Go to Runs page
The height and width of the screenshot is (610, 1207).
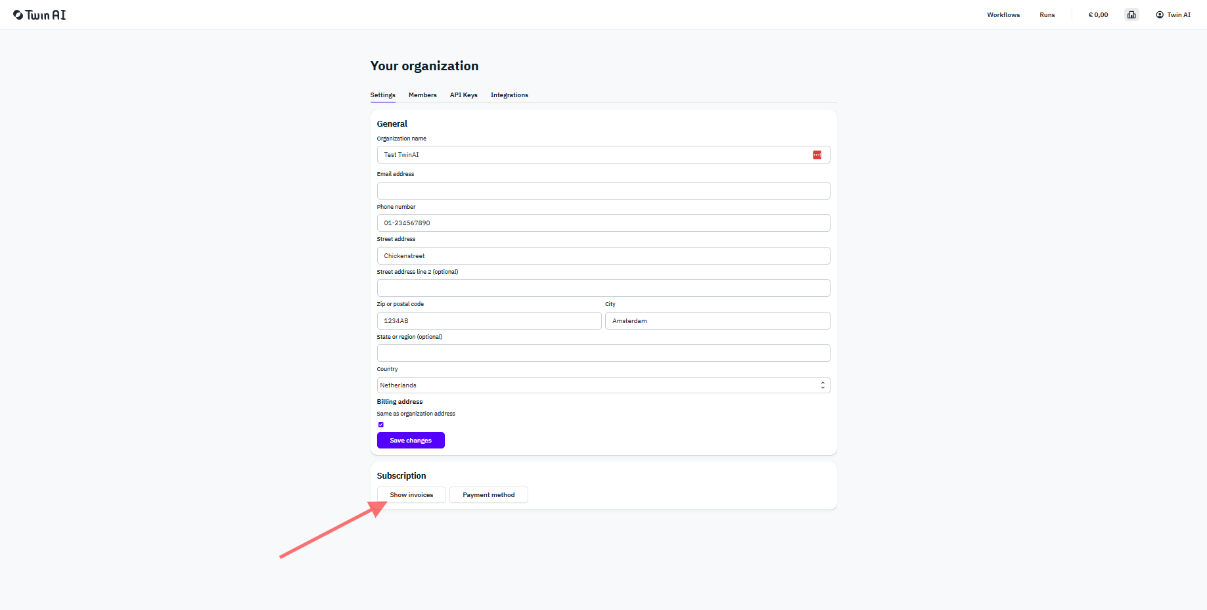click(1047, 14)
